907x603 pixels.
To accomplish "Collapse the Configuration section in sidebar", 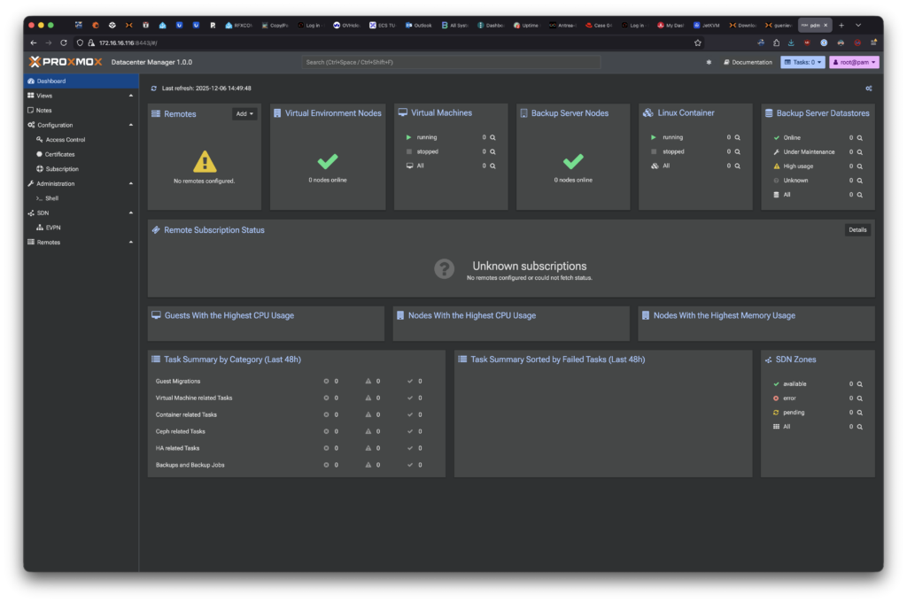I will click(131, 125).
